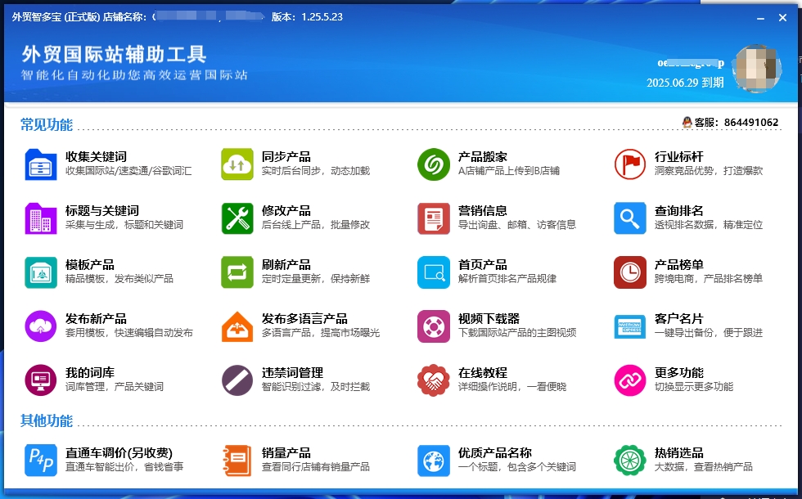The height and width of the screenshot is (499, 802).
Task: Open the 直通车调价 P4P icon
Action: pyautogui.click(x=41, y=461)
